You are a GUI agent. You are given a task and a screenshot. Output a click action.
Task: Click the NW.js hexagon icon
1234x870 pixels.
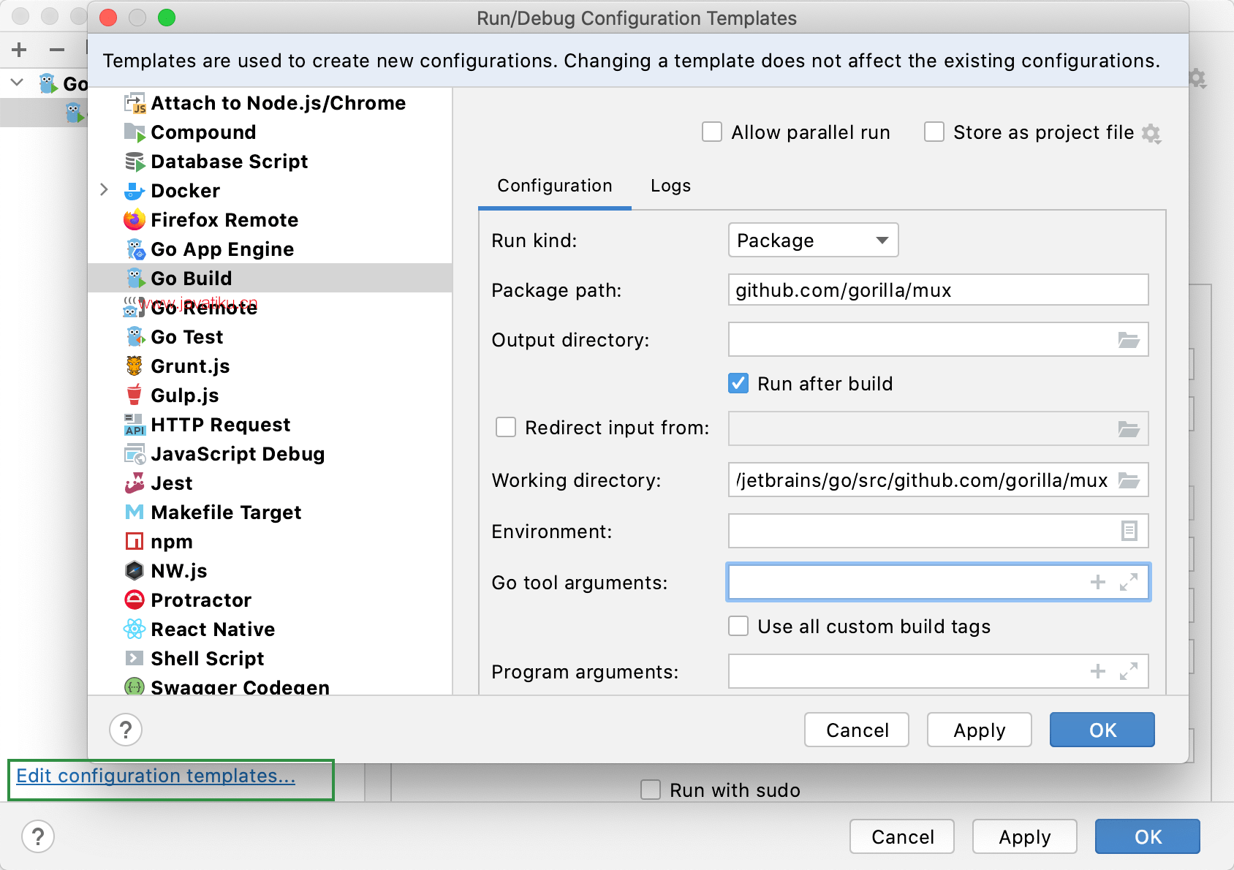pyautogui.click(x=135, y=571)
